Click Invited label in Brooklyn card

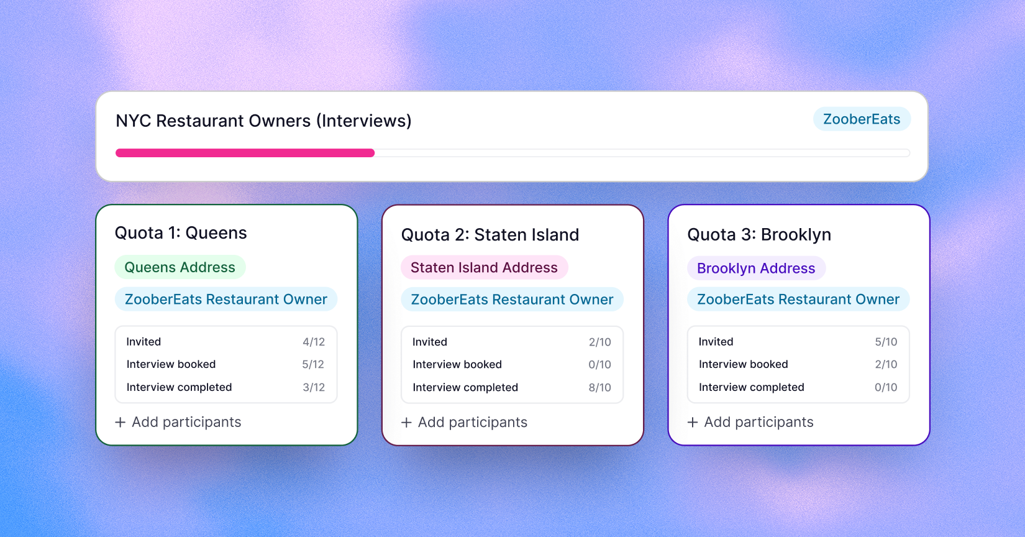coord(716,342)
